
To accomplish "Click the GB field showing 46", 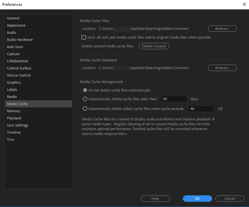I will pyautogui.click(x=201, y=109).
